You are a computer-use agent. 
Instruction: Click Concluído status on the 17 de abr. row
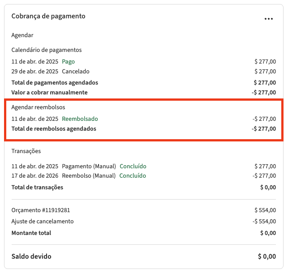[x=133, y=176]
